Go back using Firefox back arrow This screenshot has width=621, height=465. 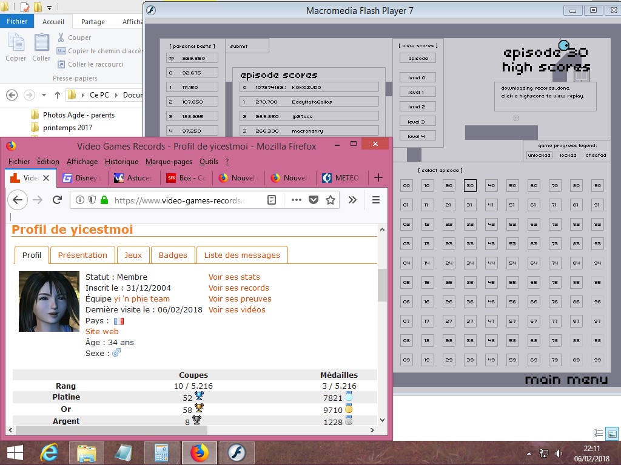pyautogui.click(x=18, y=200)
